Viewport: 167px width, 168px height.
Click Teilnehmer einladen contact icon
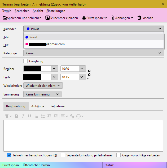[x=47, y=18]
